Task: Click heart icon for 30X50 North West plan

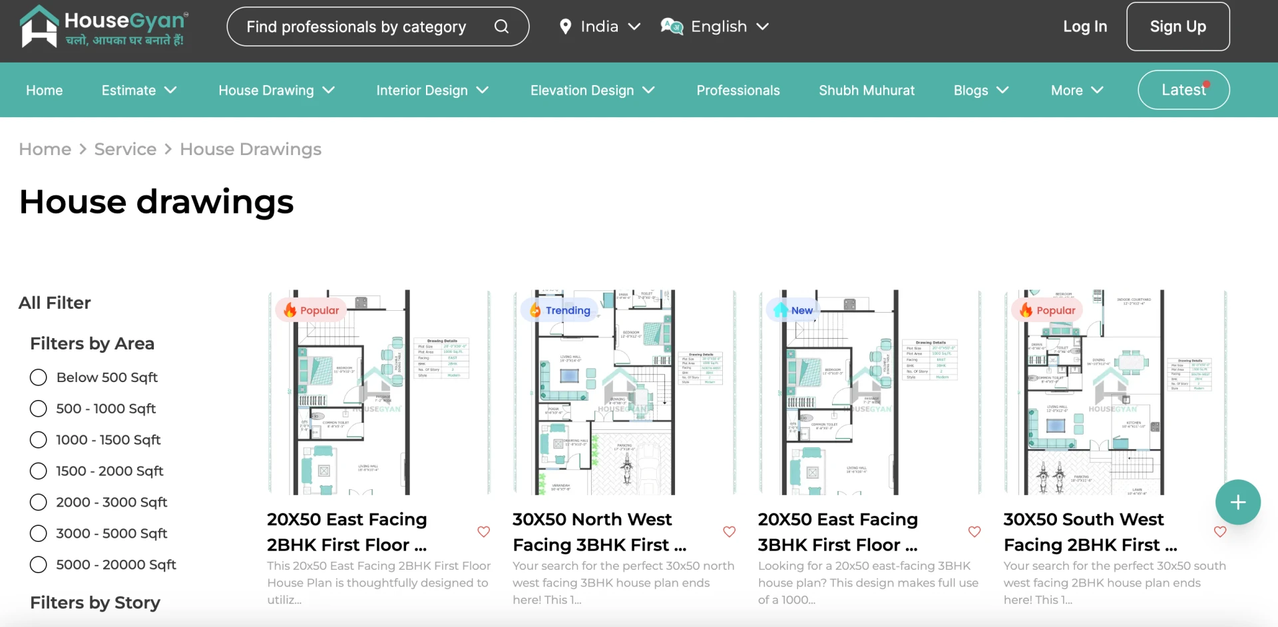Action: pyautogui.click(x=730, y=532)
